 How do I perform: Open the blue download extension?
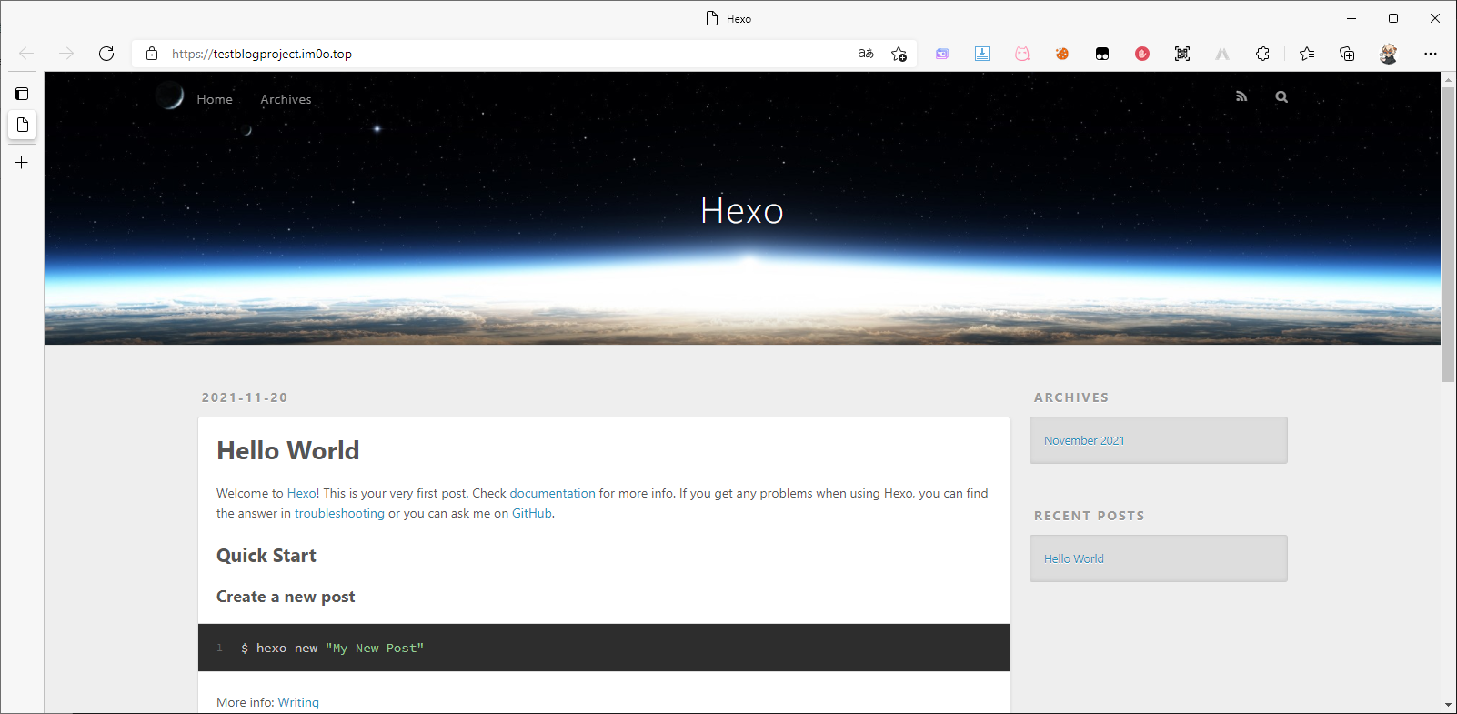(x=982, y=54)
